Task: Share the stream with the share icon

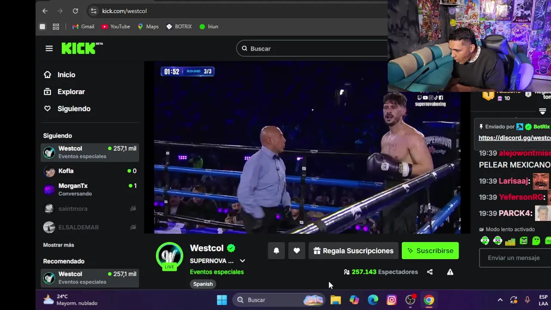Action: 430,272
